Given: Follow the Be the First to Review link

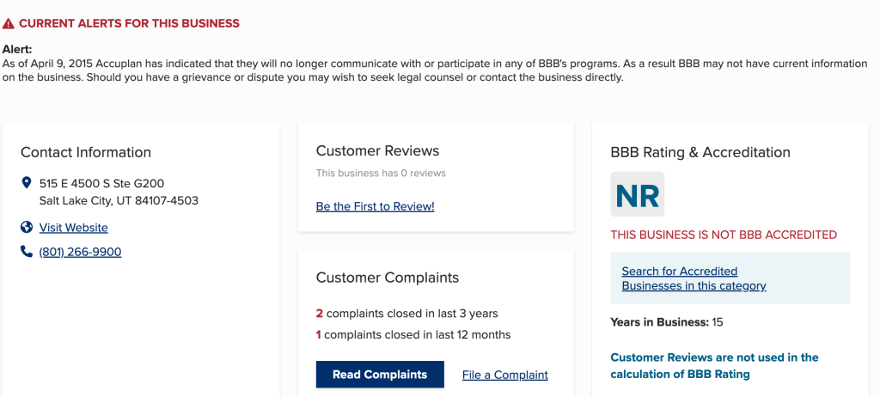Looking at the screenshot, I should (375, 206).
